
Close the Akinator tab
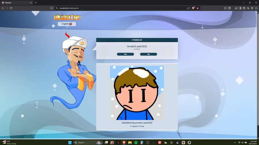31,3
